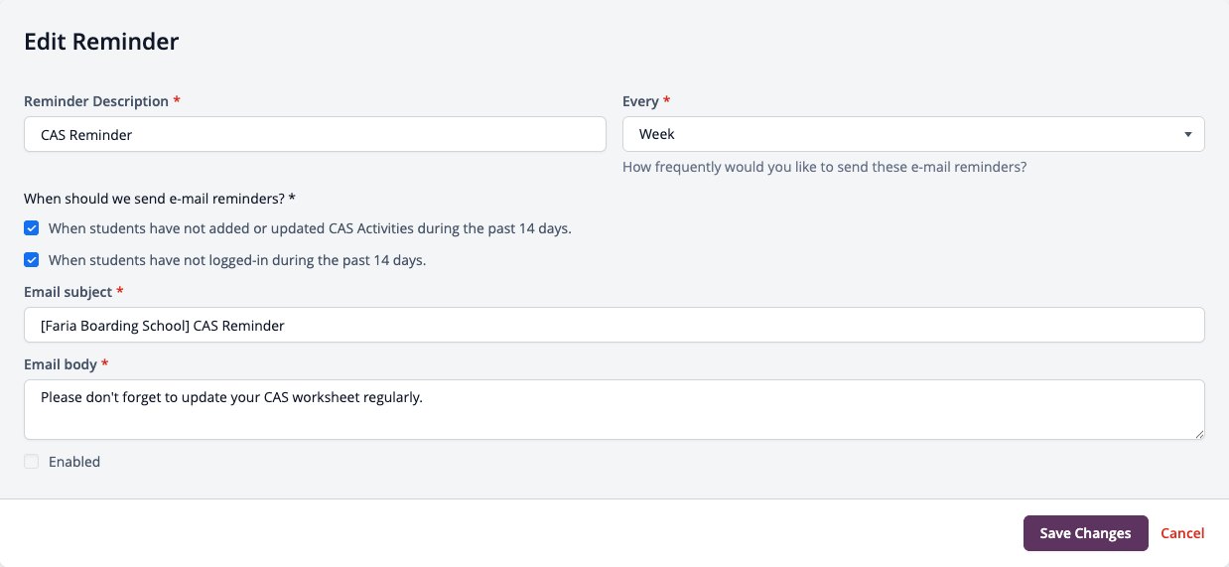Cancel editing the reminder
Image resolution: width=1229 pixels, height=567 pixels.
[1182, 533]
